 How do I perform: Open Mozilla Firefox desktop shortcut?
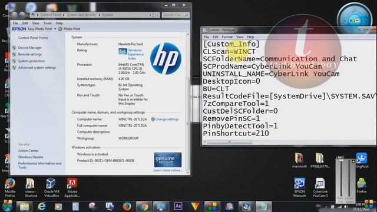tap(10, 187)
